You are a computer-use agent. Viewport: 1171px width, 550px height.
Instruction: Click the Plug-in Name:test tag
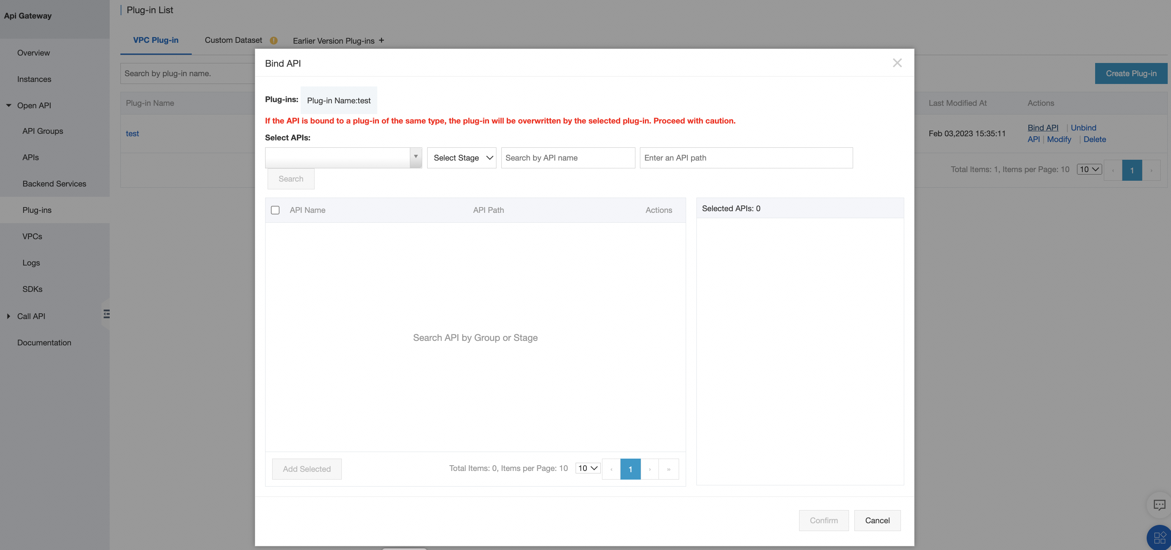(x=339, y=100)
